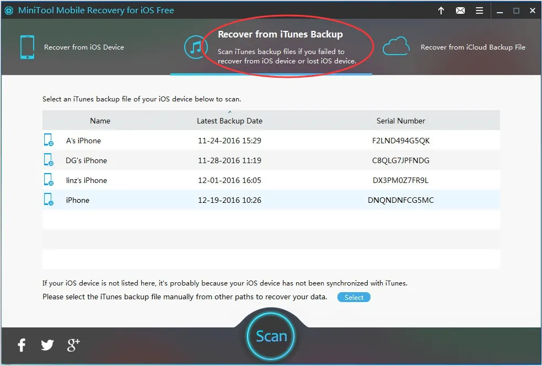This screenshot has height=366, width=542.
Task: Click backup date 11-24-2016 15:29
Action: click(x=229, y=141)
